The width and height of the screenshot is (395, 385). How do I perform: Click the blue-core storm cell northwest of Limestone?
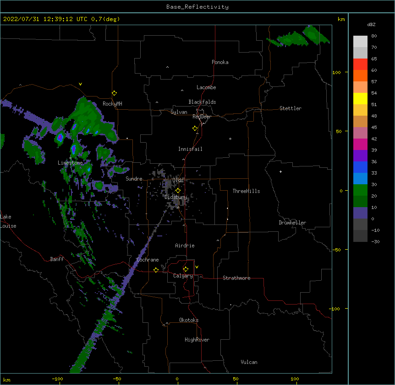point(60,138)
